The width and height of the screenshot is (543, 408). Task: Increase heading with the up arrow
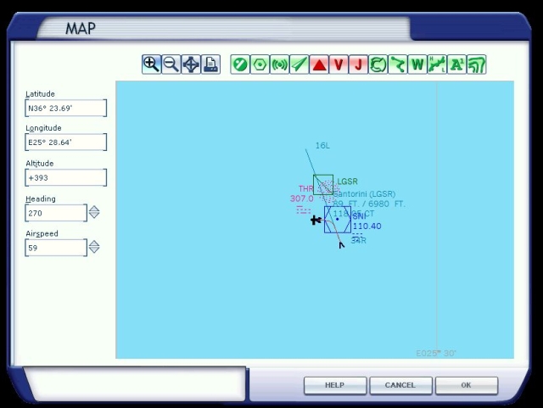94,209
